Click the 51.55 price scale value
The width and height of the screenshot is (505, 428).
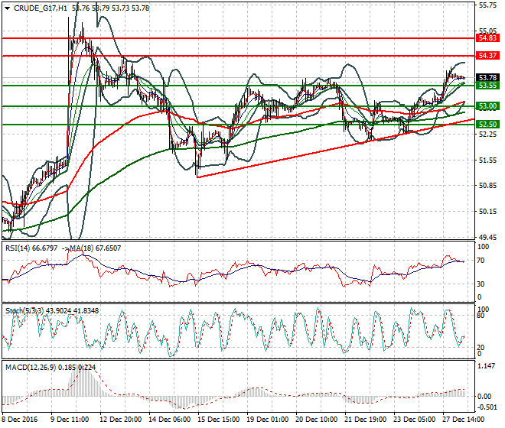tap(487, 160)
